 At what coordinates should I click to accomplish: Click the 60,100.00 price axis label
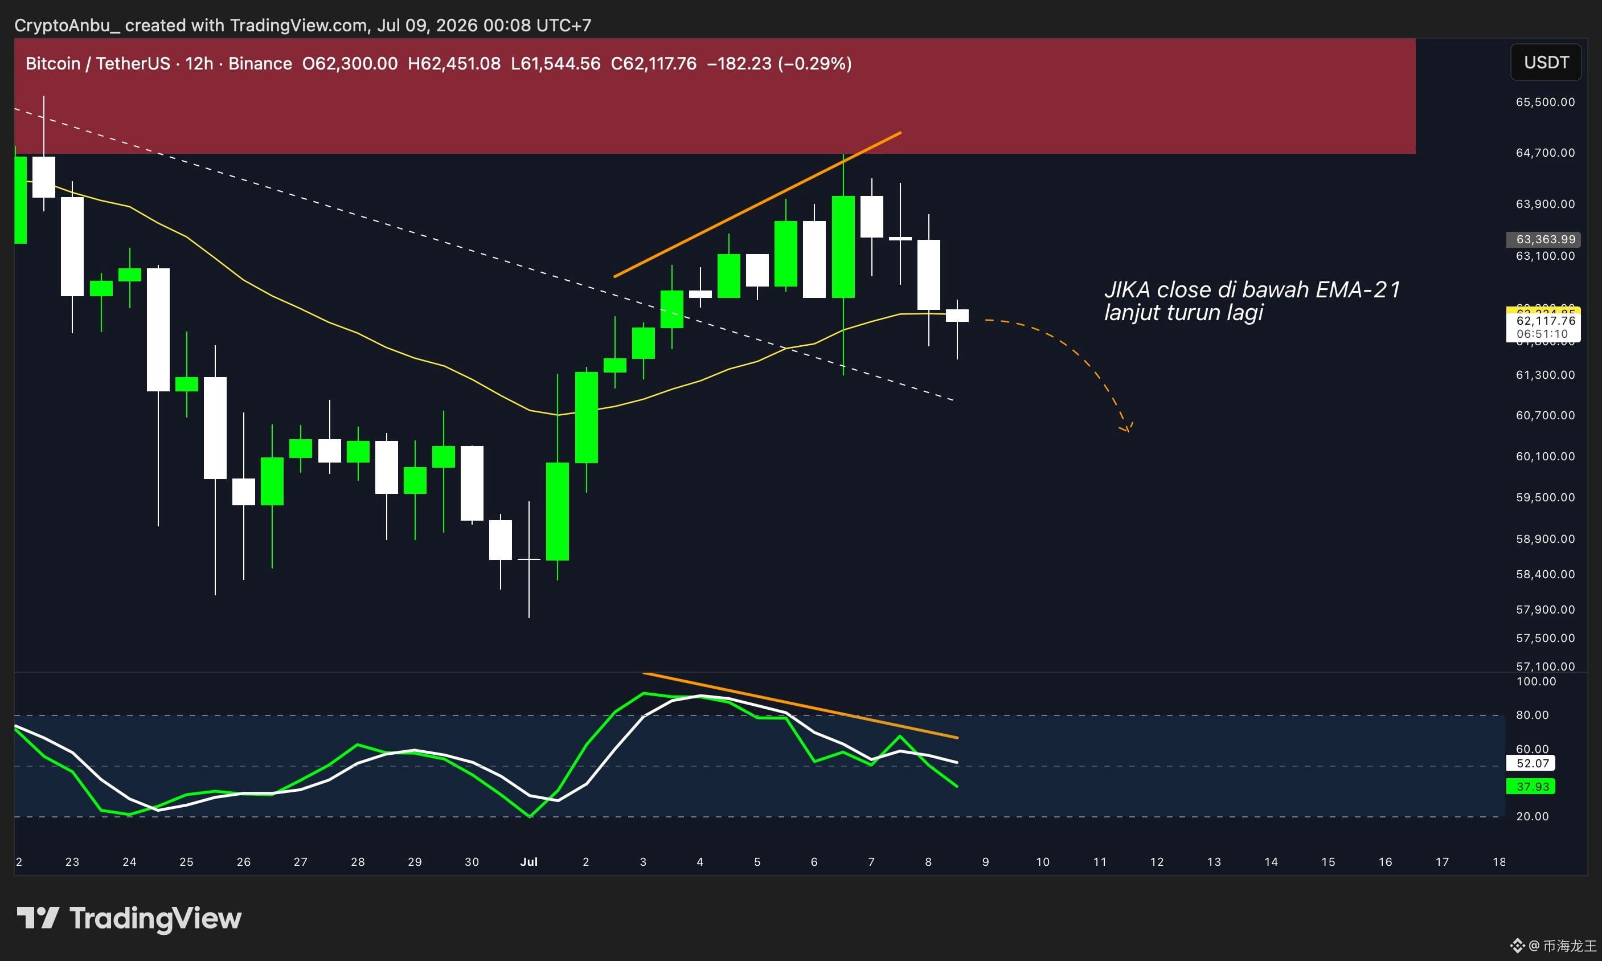tap(1546, 456)
